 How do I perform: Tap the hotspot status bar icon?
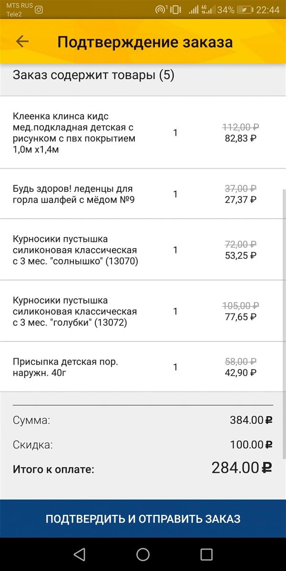coord(162,10)
